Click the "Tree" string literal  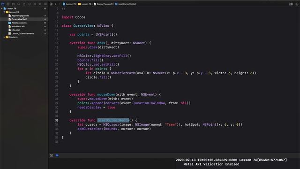tap(171, 124)
